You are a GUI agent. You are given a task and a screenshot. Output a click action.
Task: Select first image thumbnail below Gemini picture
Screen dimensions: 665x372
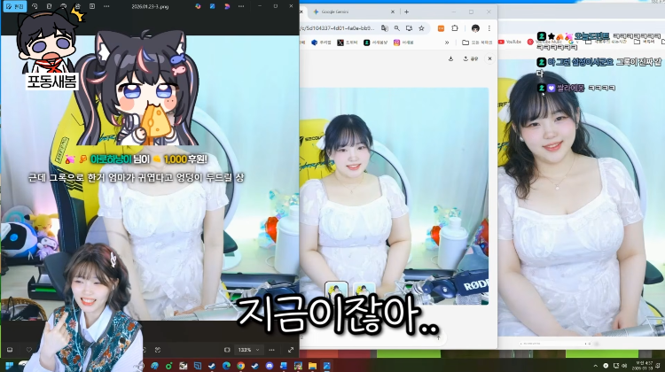(x=336, y=291)
